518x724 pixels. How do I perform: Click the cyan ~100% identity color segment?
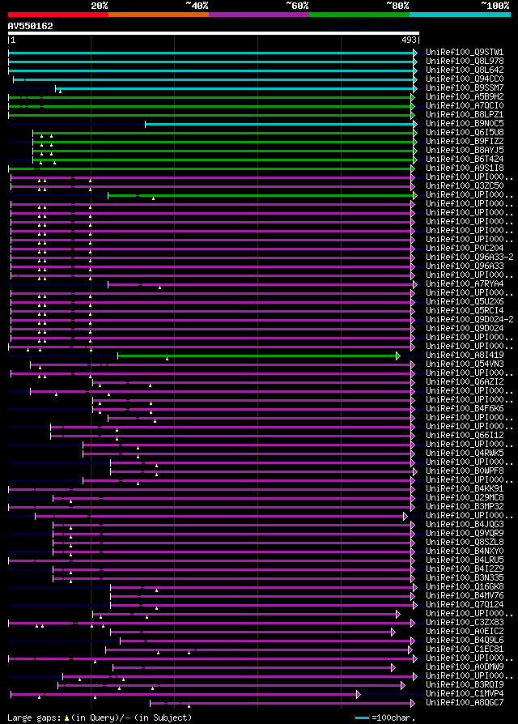click(460, 15)
